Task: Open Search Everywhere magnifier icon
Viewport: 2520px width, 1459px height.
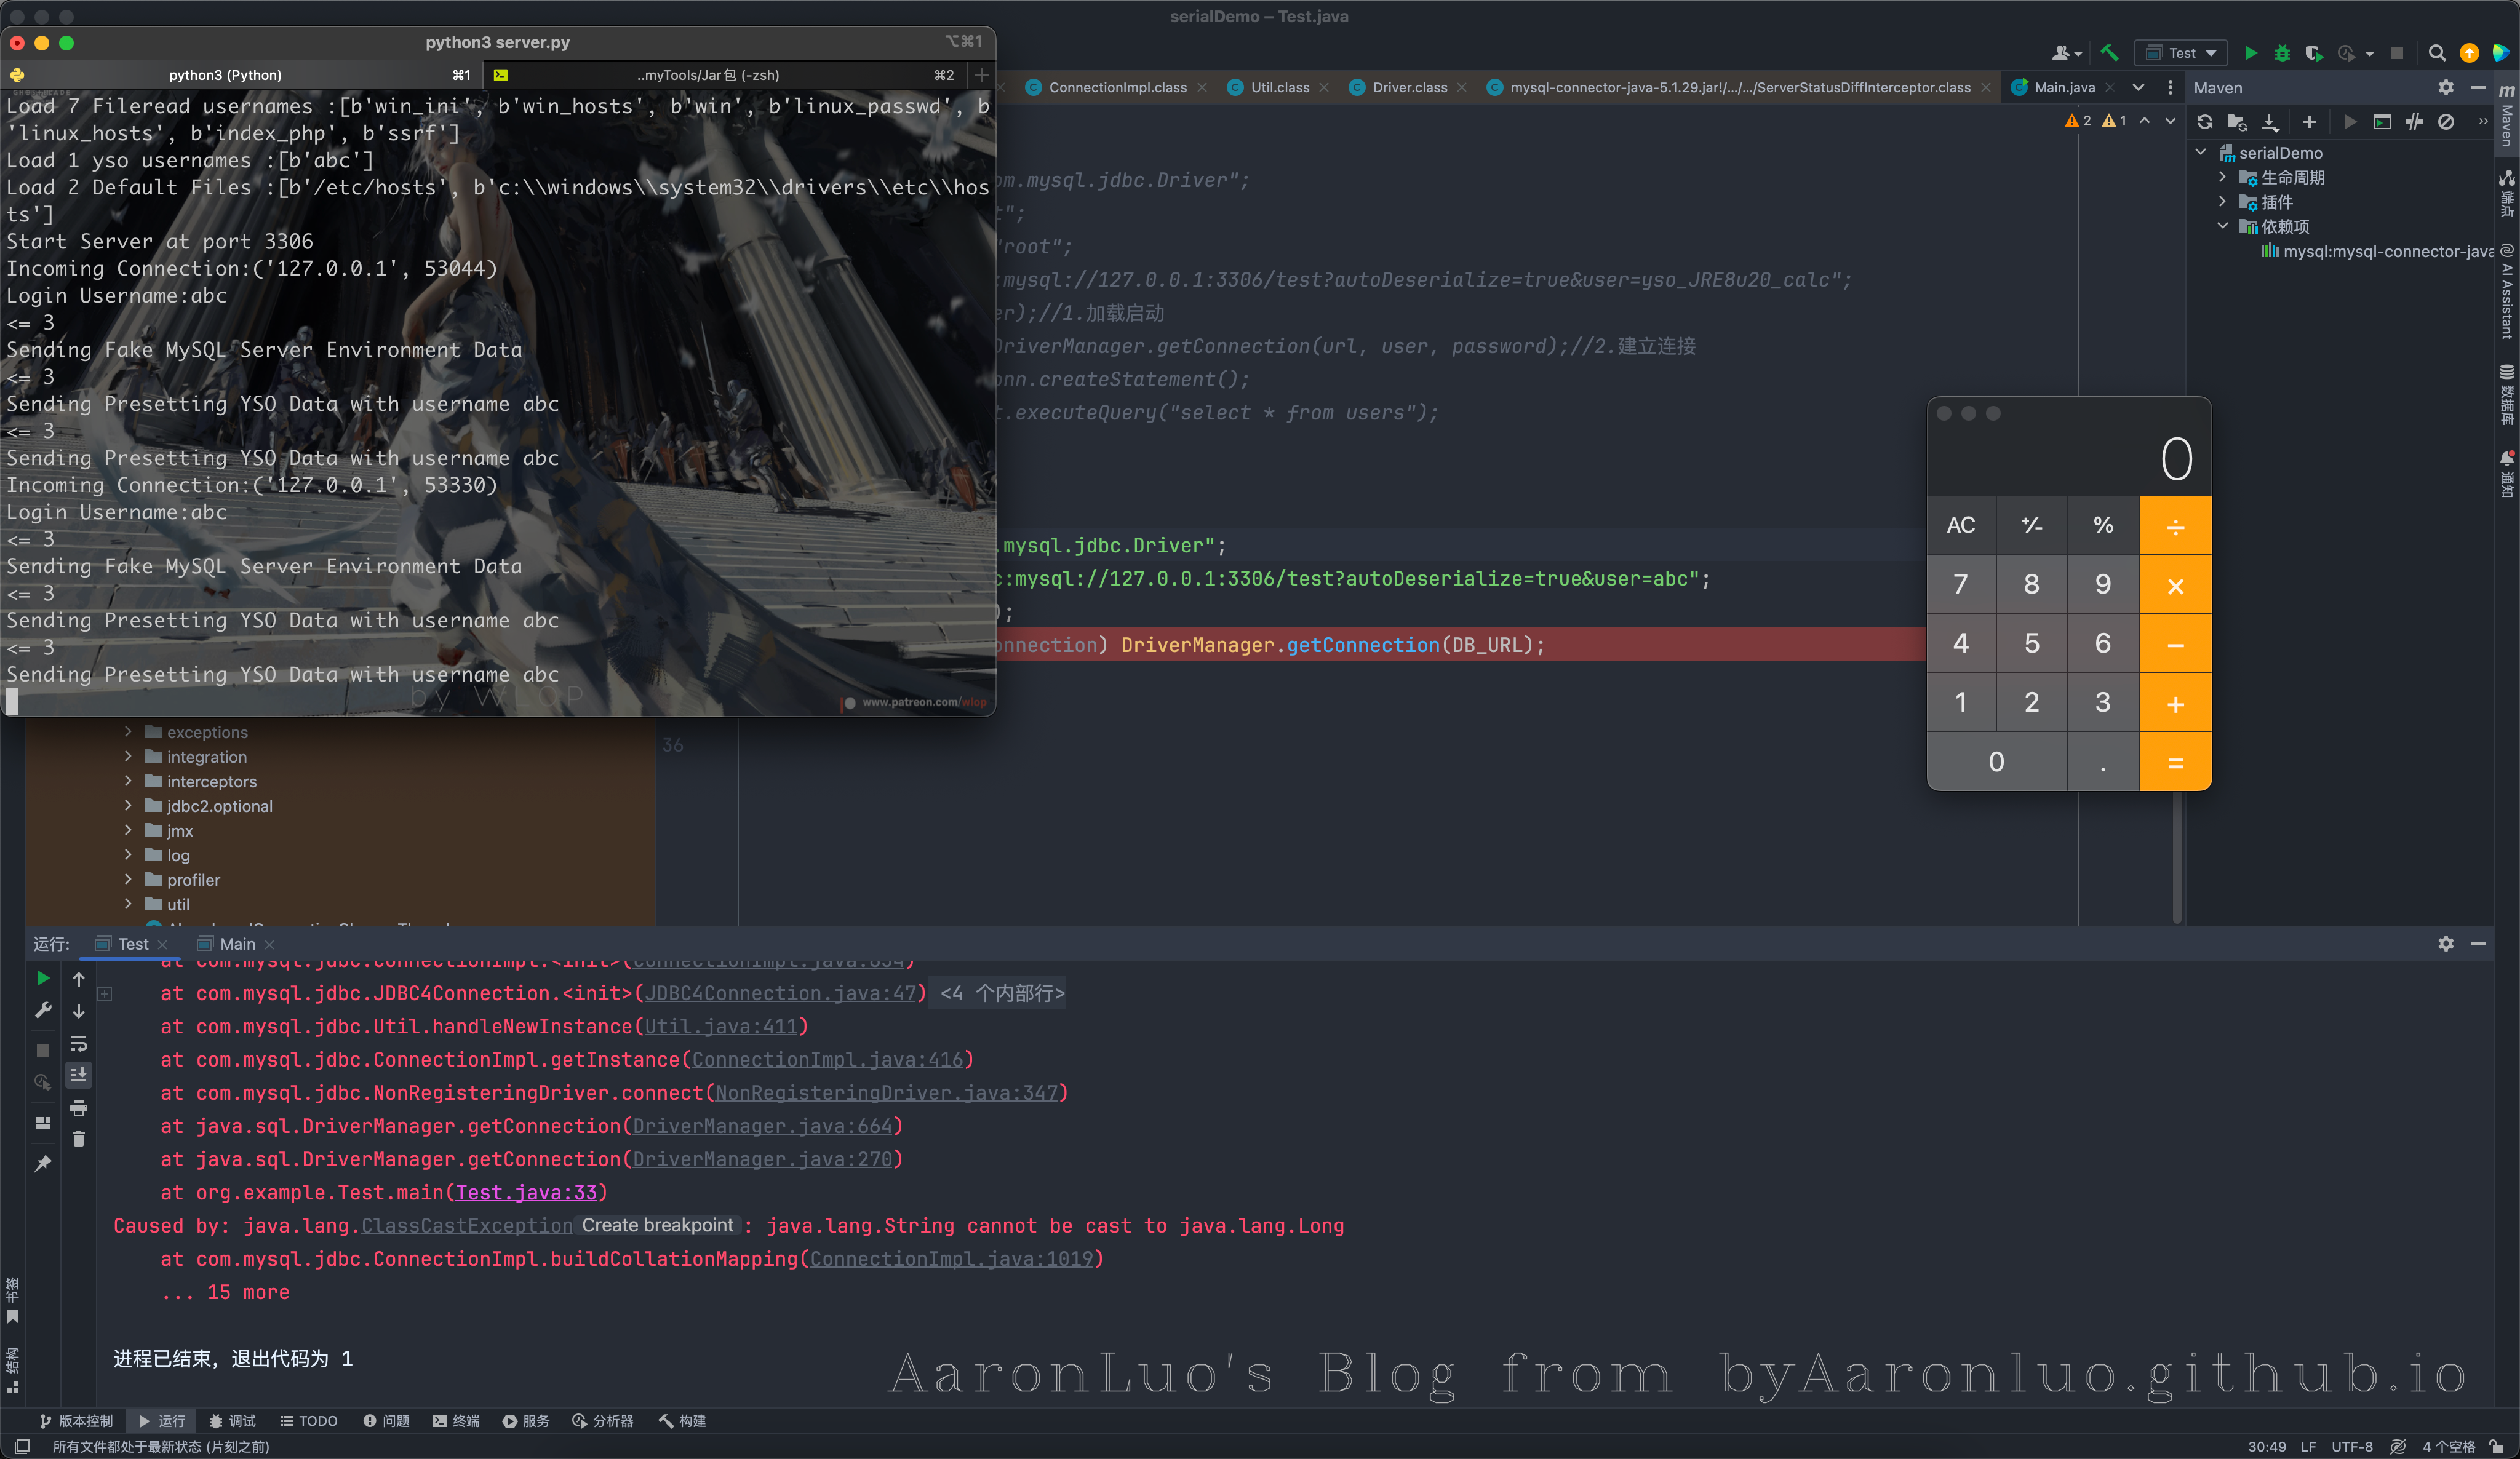Action: coord(2436,53)
